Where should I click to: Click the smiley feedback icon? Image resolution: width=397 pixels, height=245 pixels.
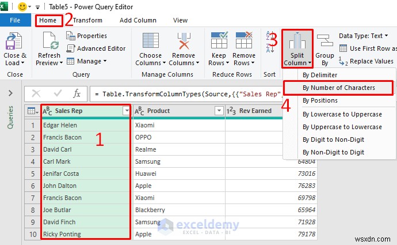coord(22,7)
